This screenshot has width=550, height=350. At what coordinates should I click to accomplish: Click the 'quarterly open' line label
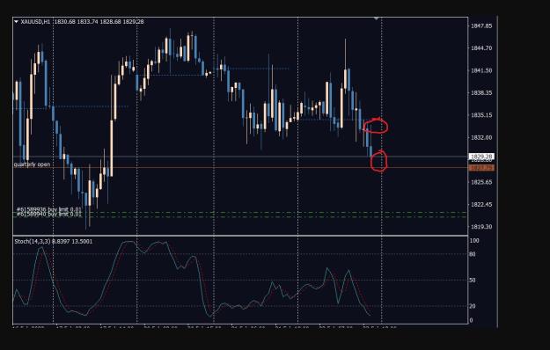[32, 164]
